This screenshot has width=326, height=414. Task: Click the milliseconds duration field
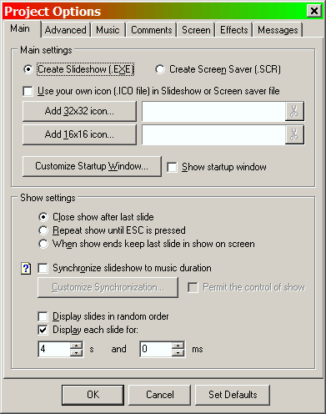coord(156,349)
